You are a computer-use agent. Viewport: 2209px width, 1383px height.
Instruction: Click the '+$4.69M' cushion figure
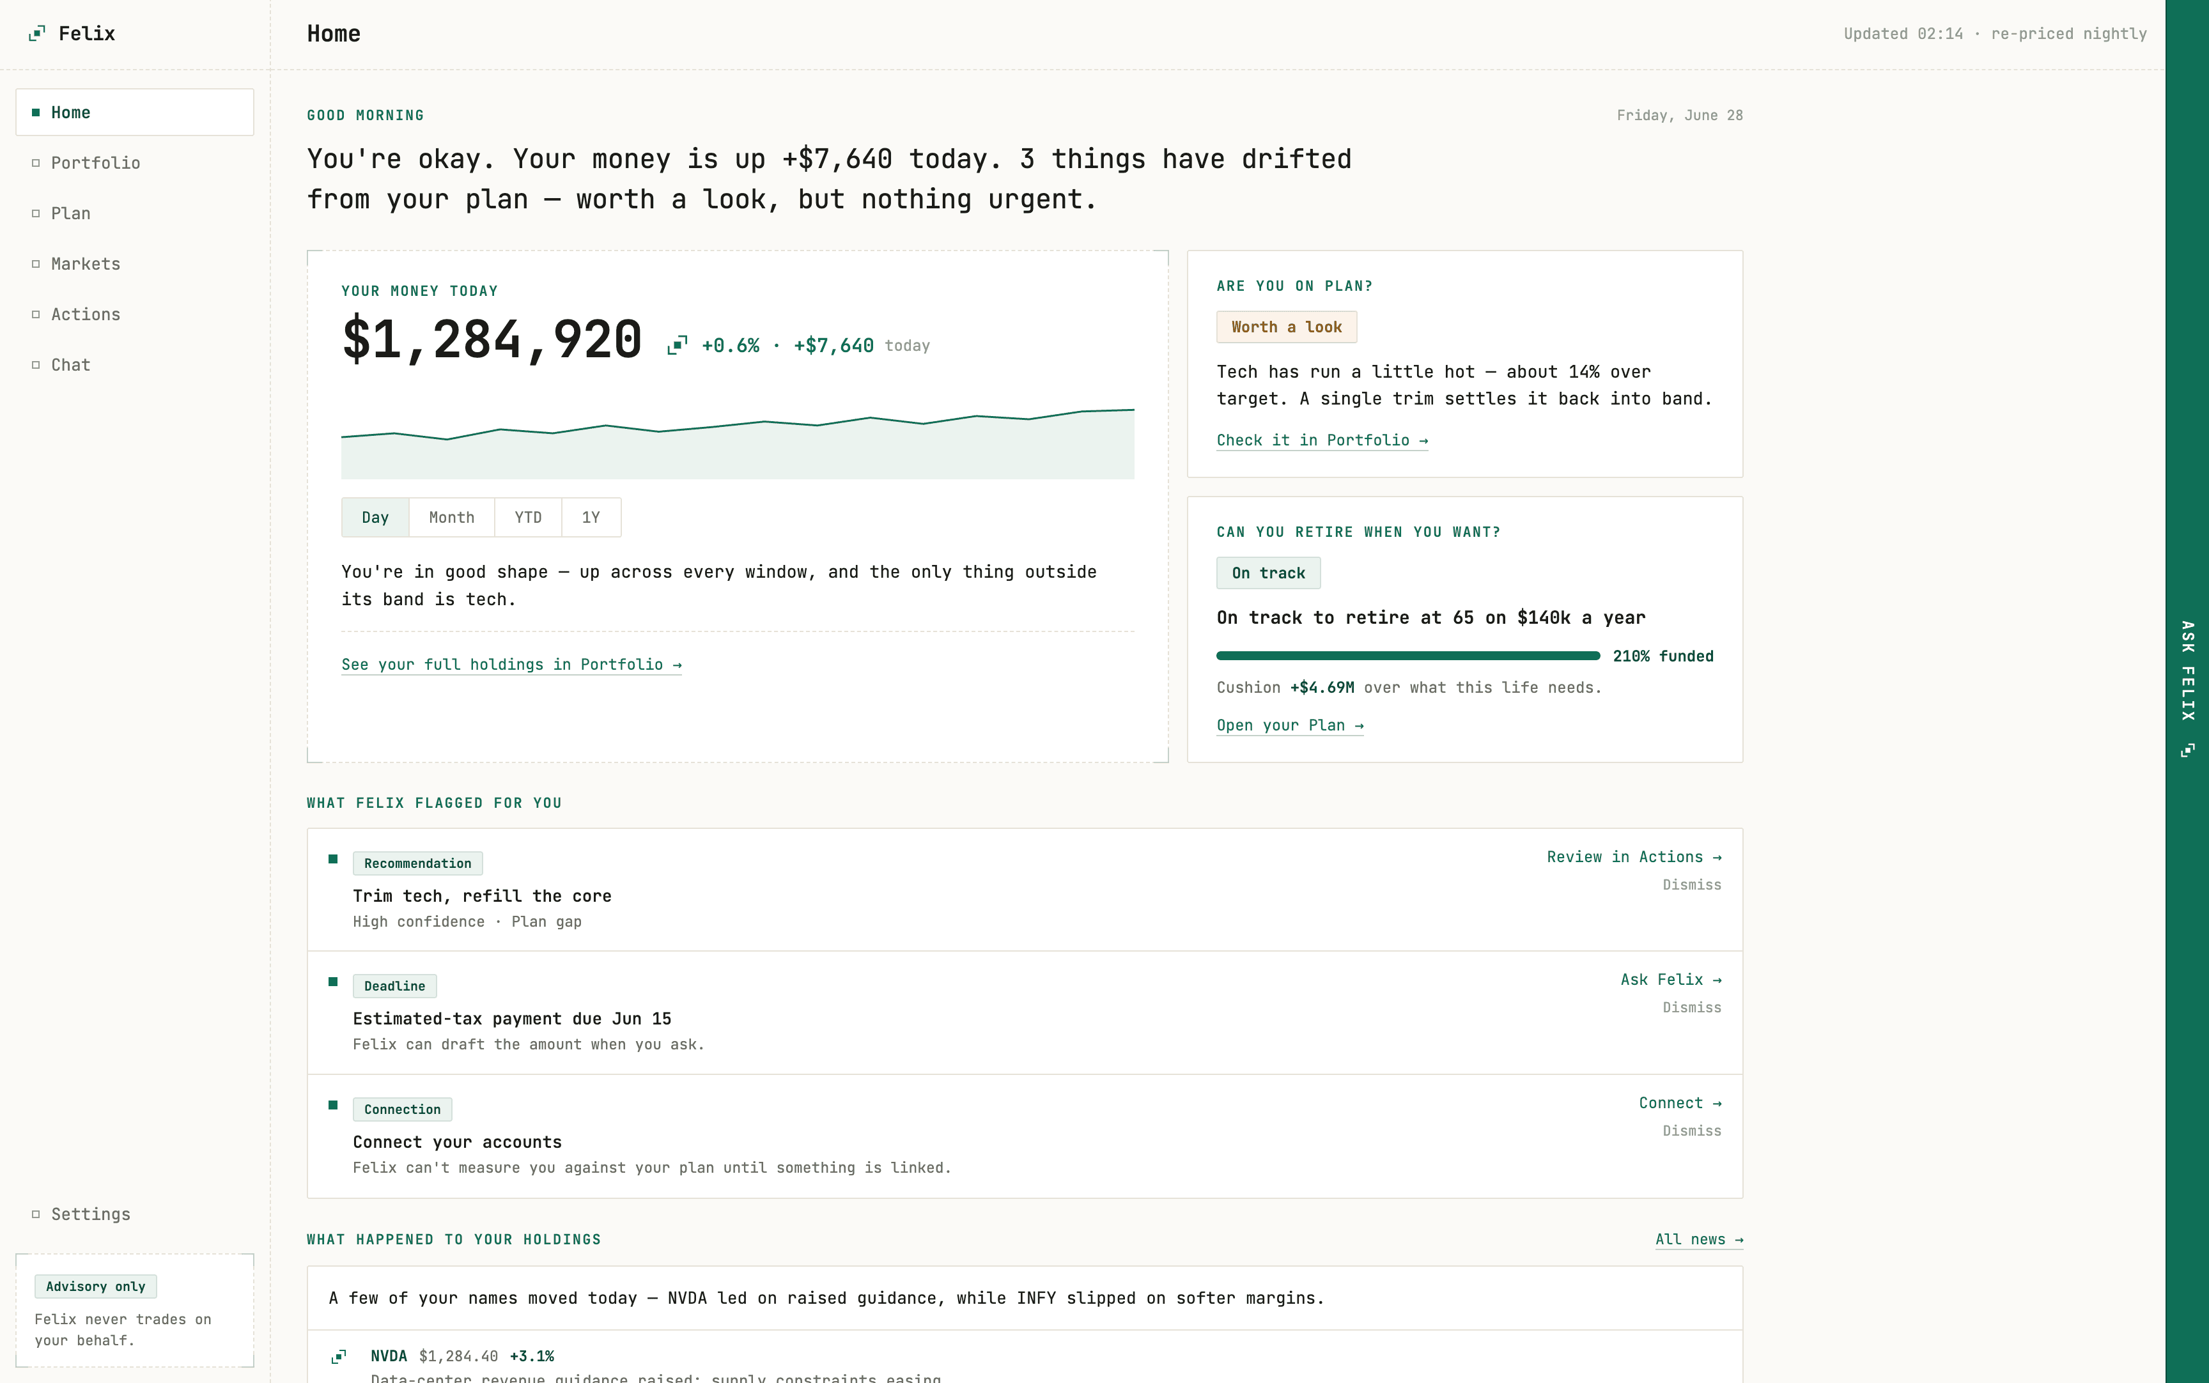[1322, 688]
